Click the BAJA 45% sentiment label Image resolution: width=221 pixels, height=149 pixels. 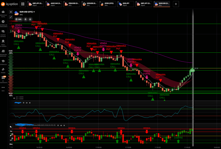11,94
